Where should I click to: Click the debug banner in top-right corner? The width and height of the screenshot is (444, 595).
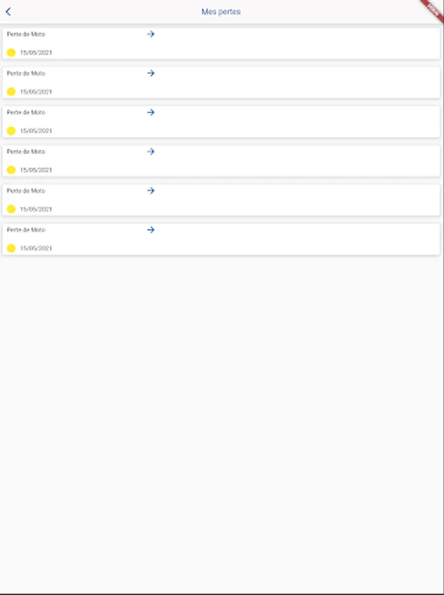(433, 9)
